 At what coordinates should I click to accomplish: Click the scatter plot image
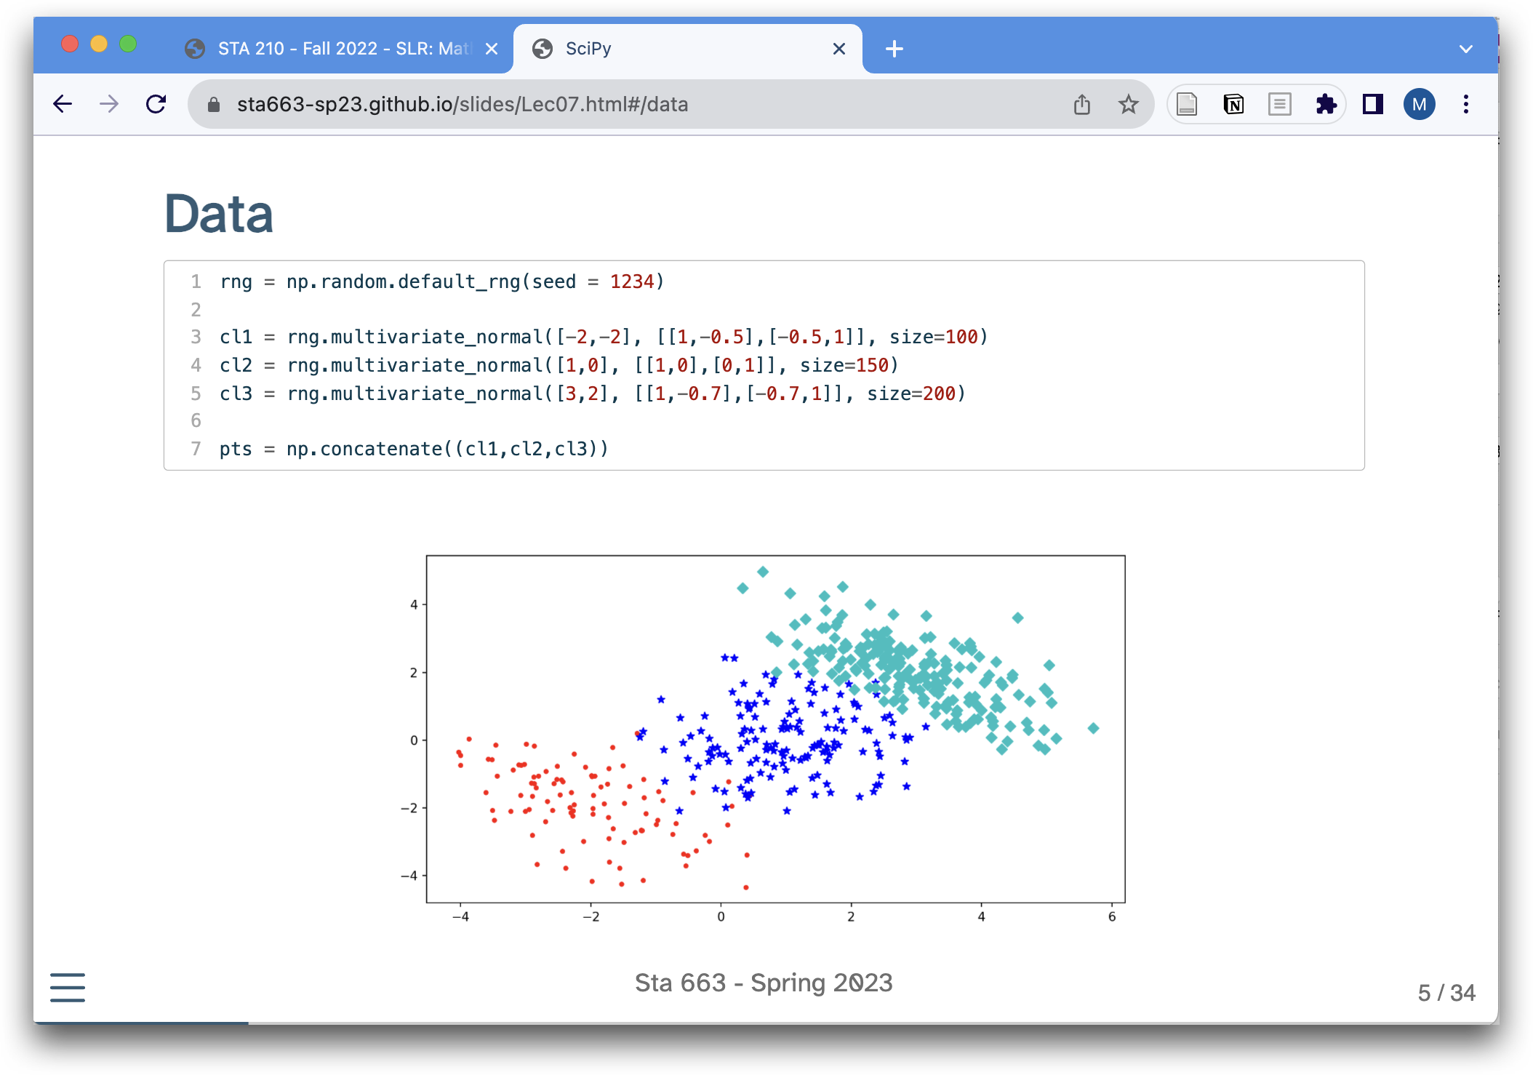[764, 738]
